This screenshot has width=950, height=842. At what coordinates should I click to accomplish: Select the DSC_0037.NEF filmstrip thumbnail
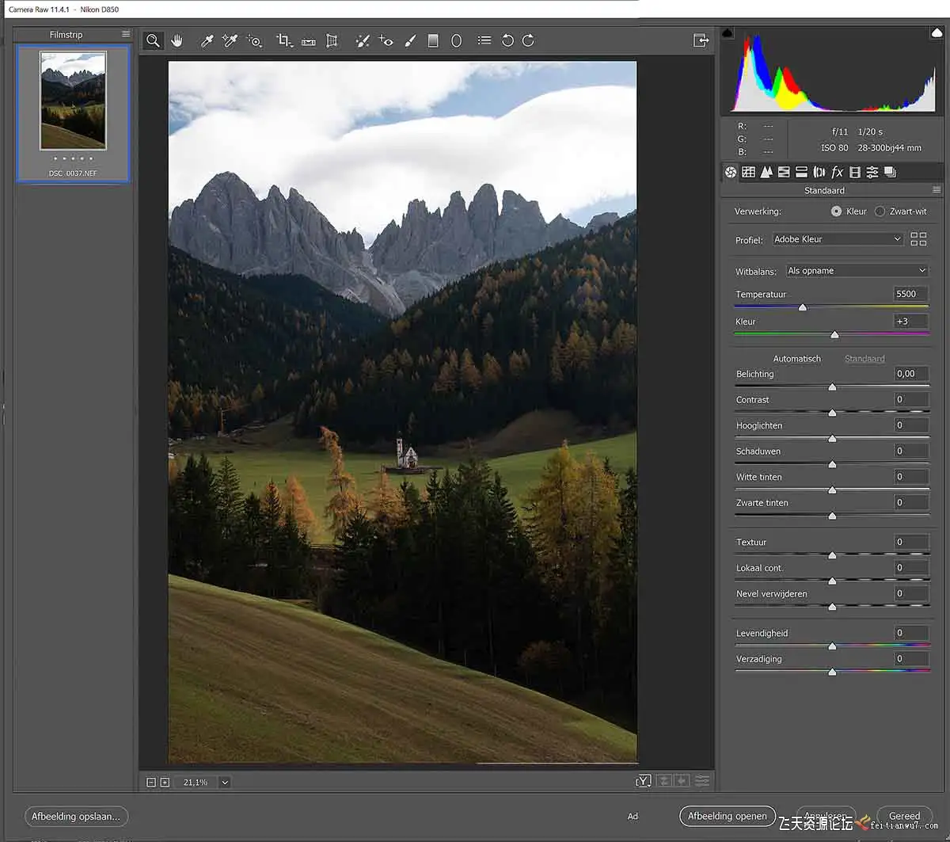(x=73, y=113)
